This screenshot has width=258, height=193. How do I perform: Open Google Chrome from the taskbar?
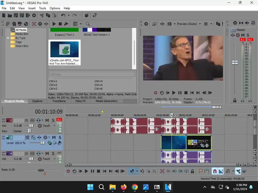tap(135, 187)
